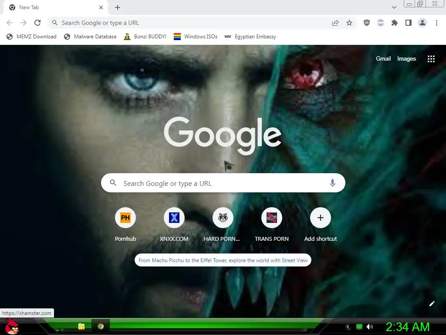446x335 pixels.
Task: Open Bonzi BUDDY! bookmark
Action: [x=145, y=37]
